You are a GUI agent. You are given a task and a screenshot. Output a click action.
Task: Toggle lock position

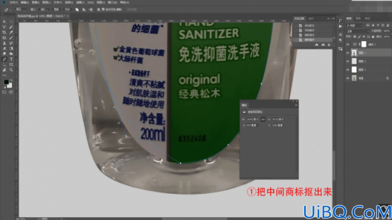click(x=364, y=37)
